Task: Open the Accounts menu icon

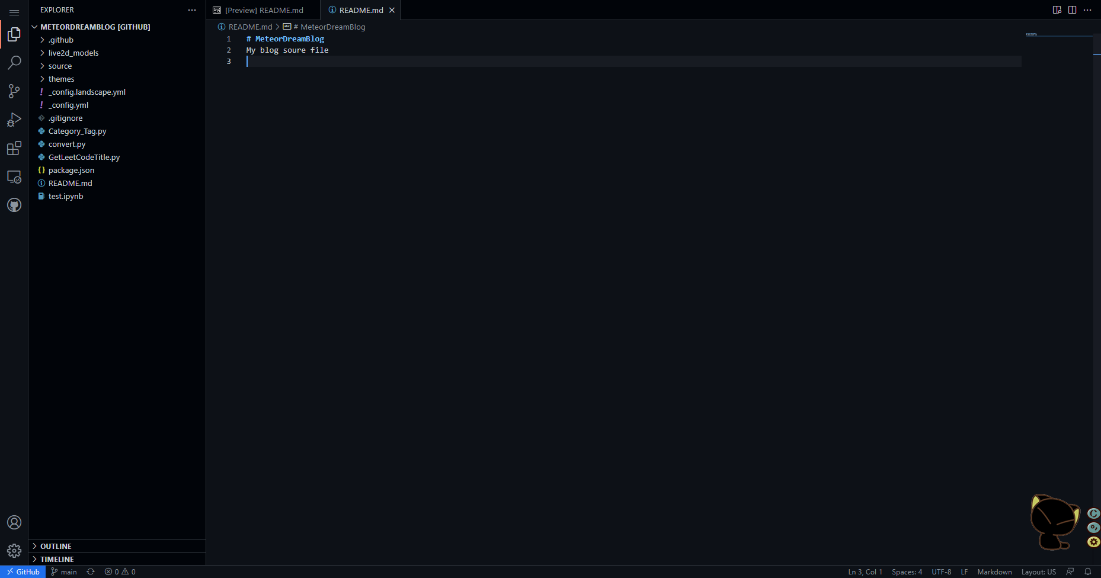Action: click(x=14, y=522)
